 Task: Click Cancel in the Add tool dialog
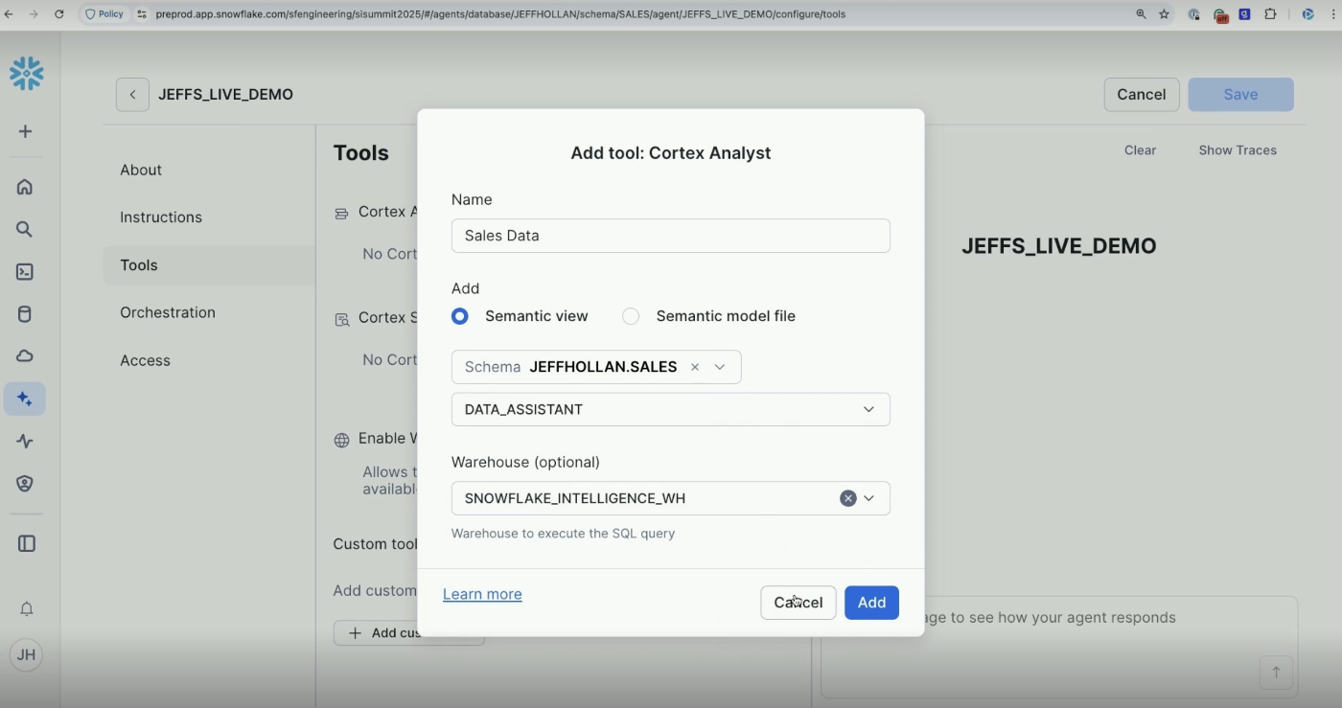coord(798,603)
